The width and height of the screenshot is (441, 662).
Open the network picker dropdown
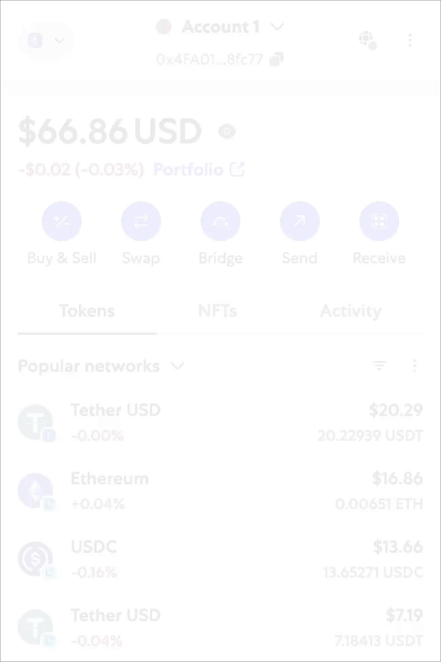[x=46, y=40]
